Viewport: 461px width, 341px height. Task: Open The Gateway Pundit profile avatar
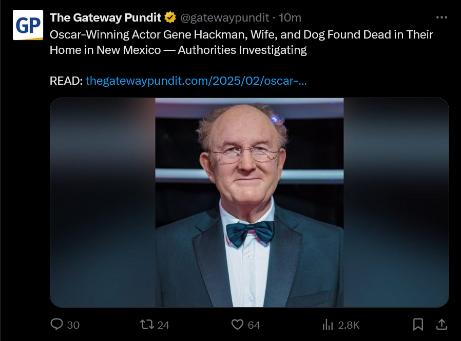(x=28, y=25)
